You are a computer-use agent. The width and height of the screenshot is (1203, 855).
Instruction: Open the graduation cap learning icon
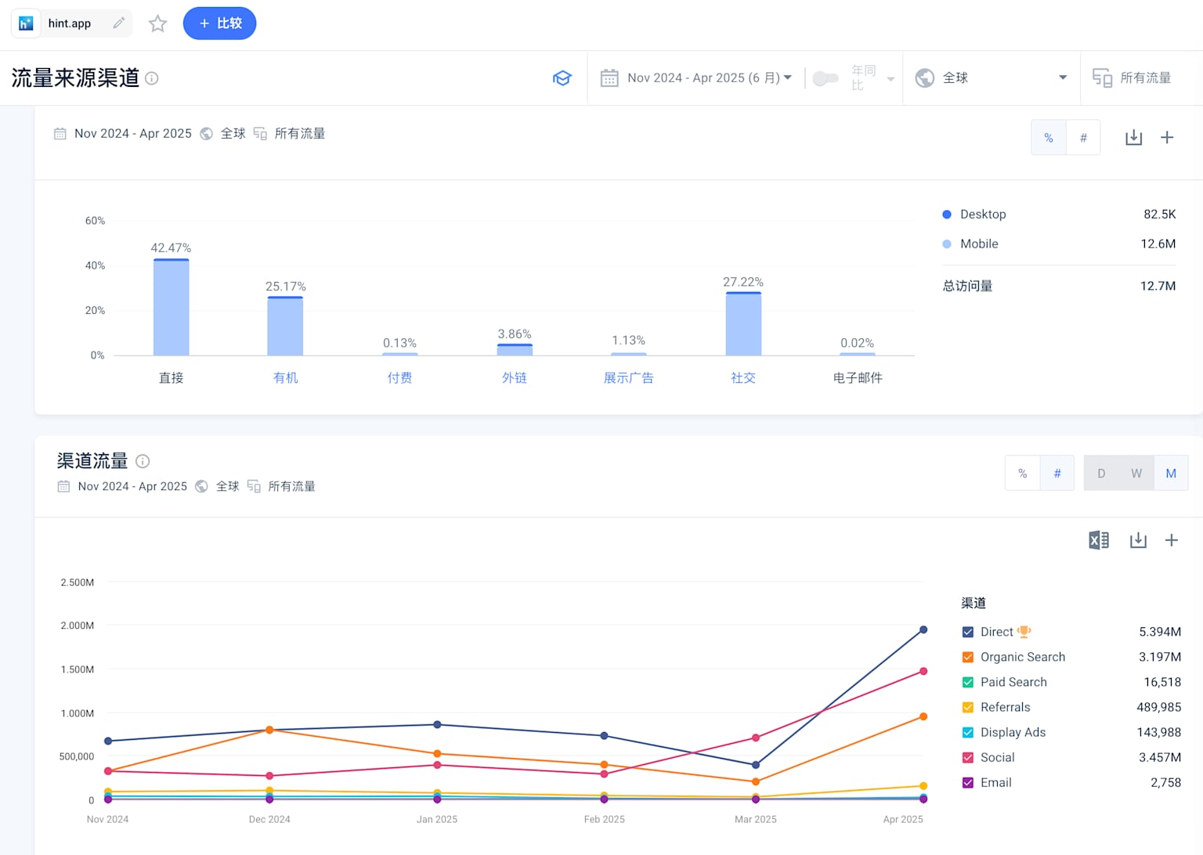[562, 78]
